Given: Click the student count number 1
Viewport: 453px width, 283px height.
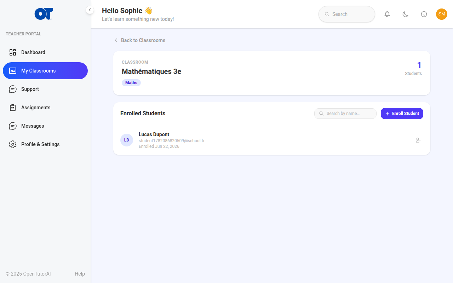Looking at the screenshot, I should (x=419, y=65).
